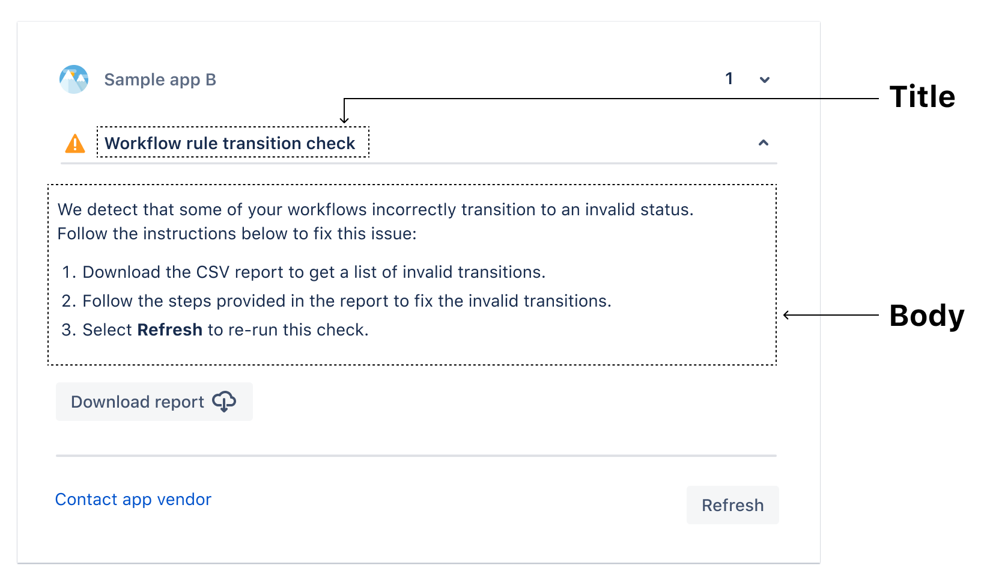Click the issue count number 1
987x582 pixels.
729,79
